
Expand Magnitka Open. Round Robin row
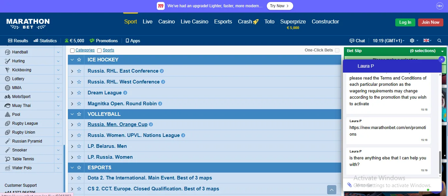click(72, 104)
